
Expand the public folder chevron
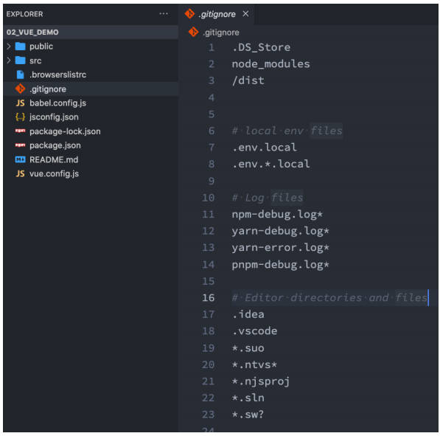coord(9,46)
